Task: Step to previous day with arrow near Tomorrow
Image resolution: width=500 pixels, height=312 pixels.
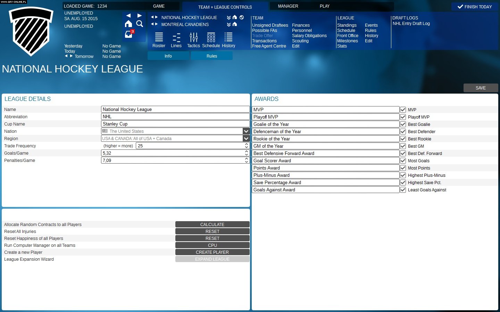Action: [x=66, y=56]
